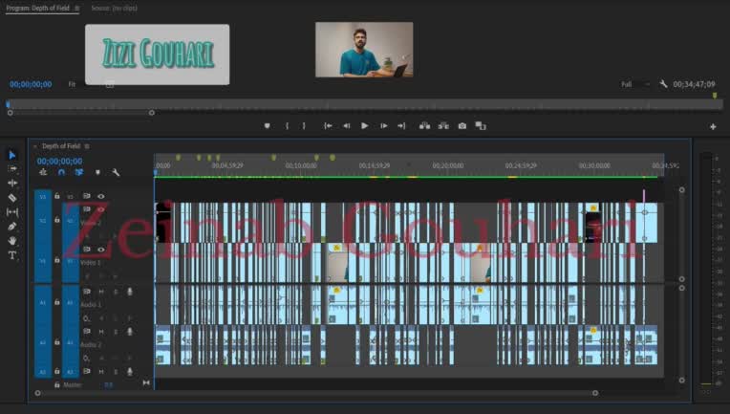Open Comparison View button
730x414 pixels.
click(x=481, y=126)
